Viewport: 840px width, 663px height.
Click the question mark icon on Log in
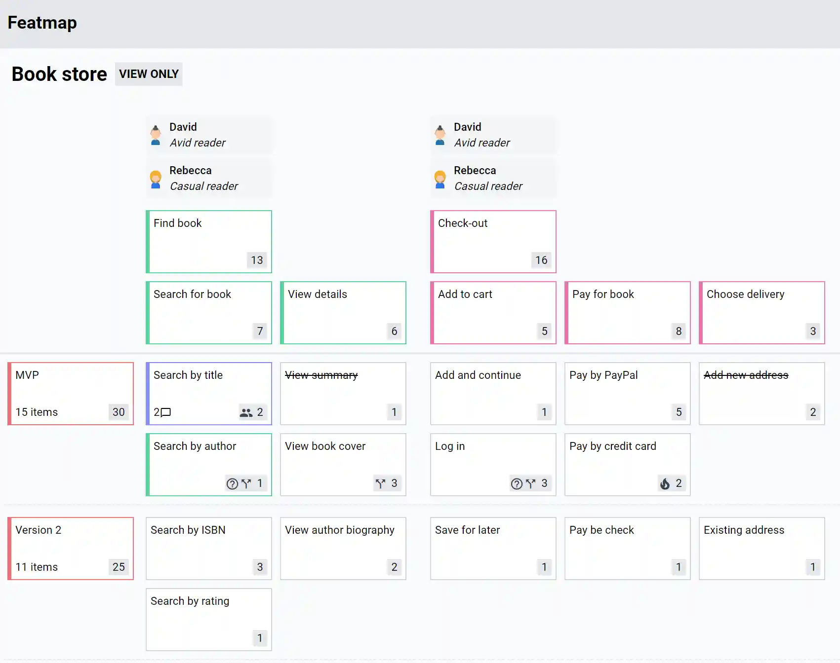517,484
